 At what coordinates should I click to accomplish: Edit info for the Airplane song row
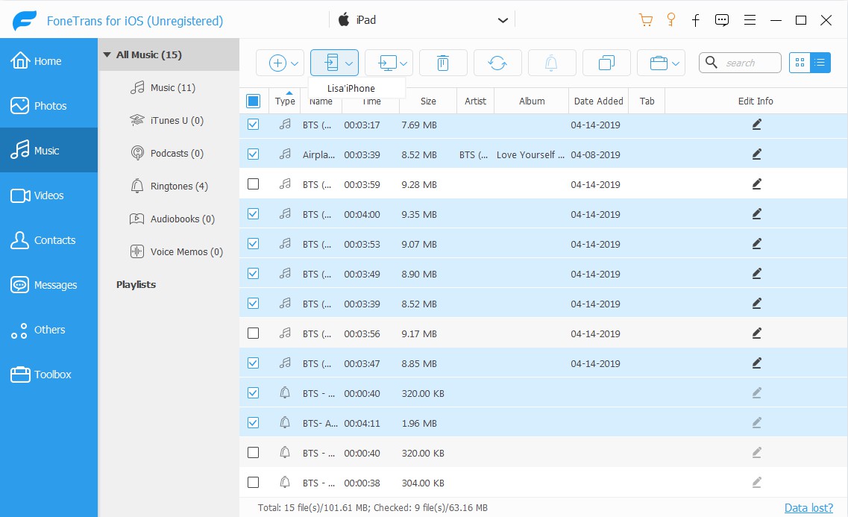coord(756,154)
